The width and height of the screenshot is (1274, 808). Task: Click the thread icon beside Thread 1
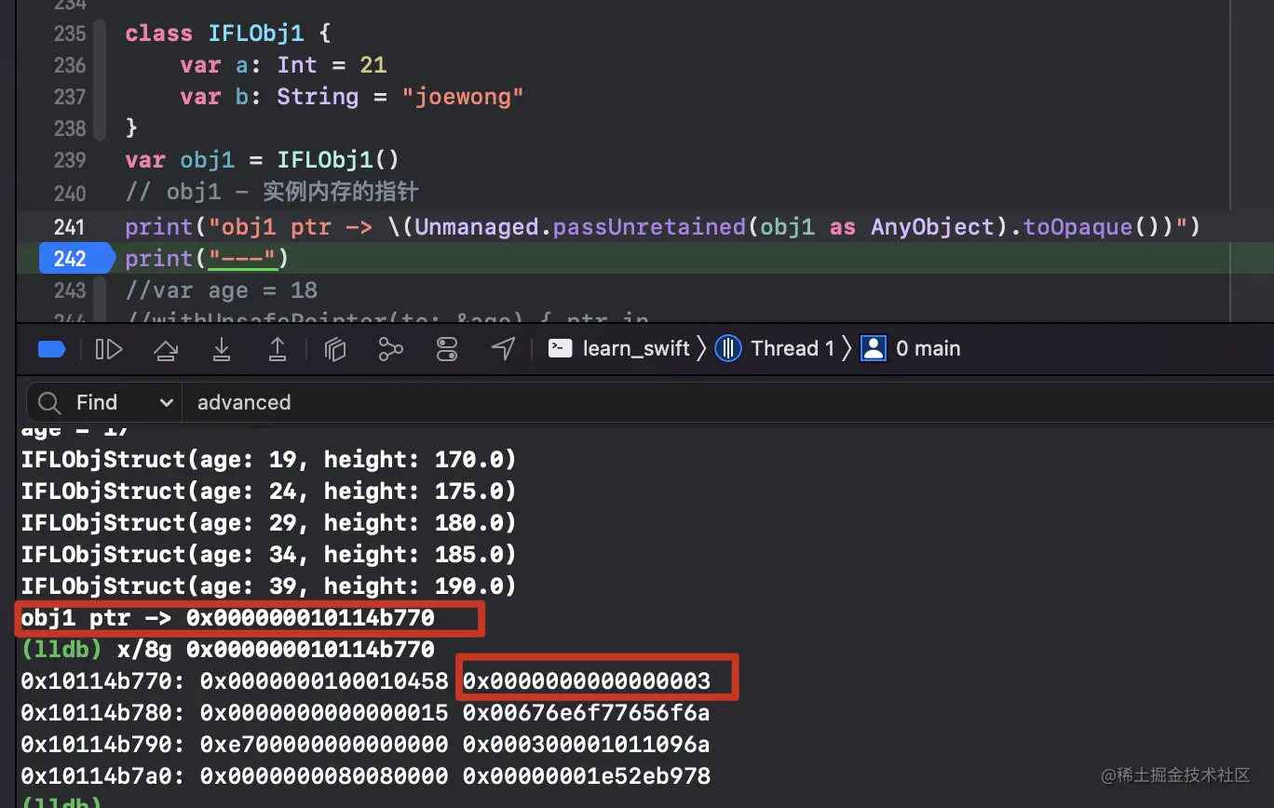(728, 349)
